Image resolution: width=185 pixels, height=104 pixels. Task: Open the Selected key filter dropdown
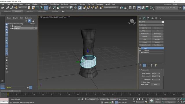pos(168,99)
